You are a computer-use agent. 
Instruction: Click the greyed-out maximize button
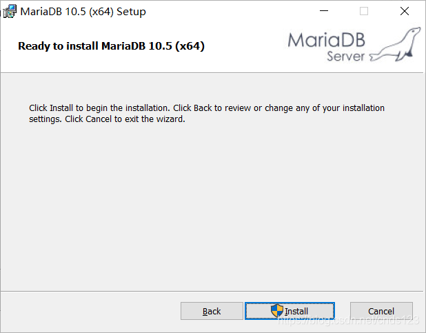pyautogui.click(x=364, y=11)
